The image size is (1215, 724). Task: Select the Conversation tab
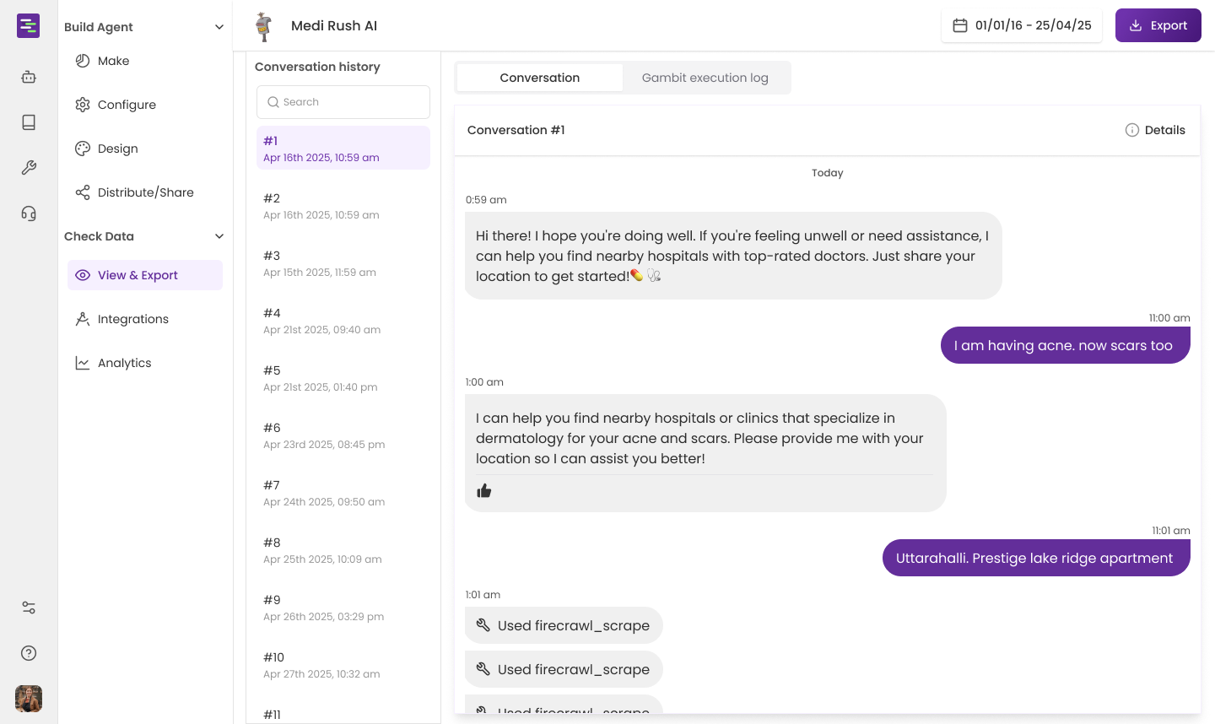tap(539, 78)
